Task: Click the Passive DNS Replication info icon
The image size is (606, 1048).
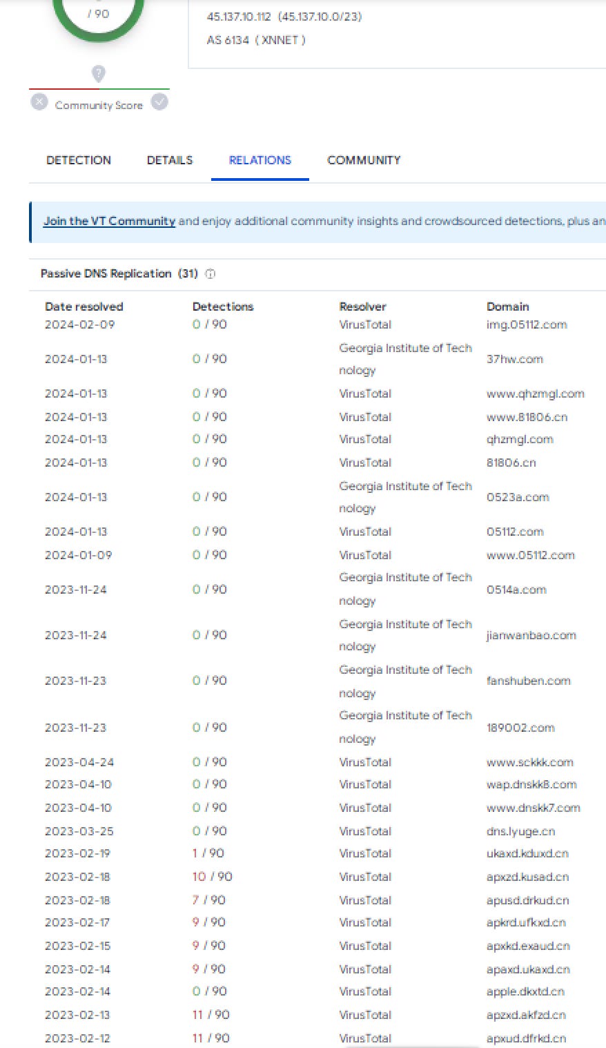Action: click(211, 274)
